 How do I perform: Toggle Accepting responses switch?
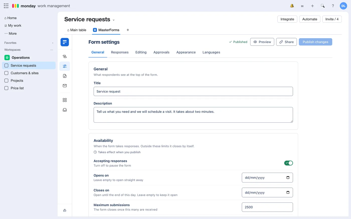coord(289,163)
